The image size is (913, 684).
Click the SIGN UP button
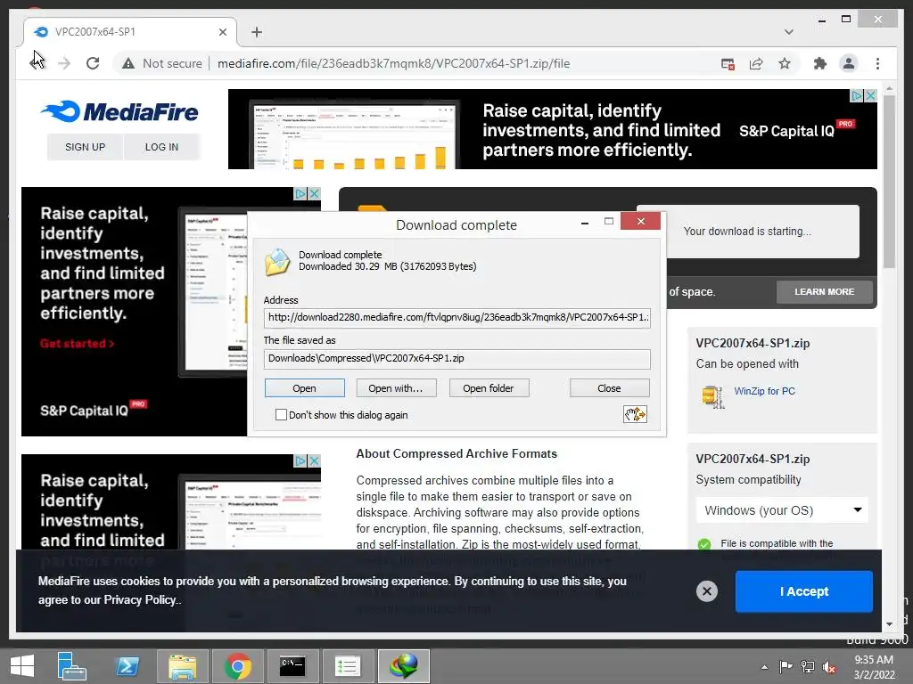tap(85, 147)
